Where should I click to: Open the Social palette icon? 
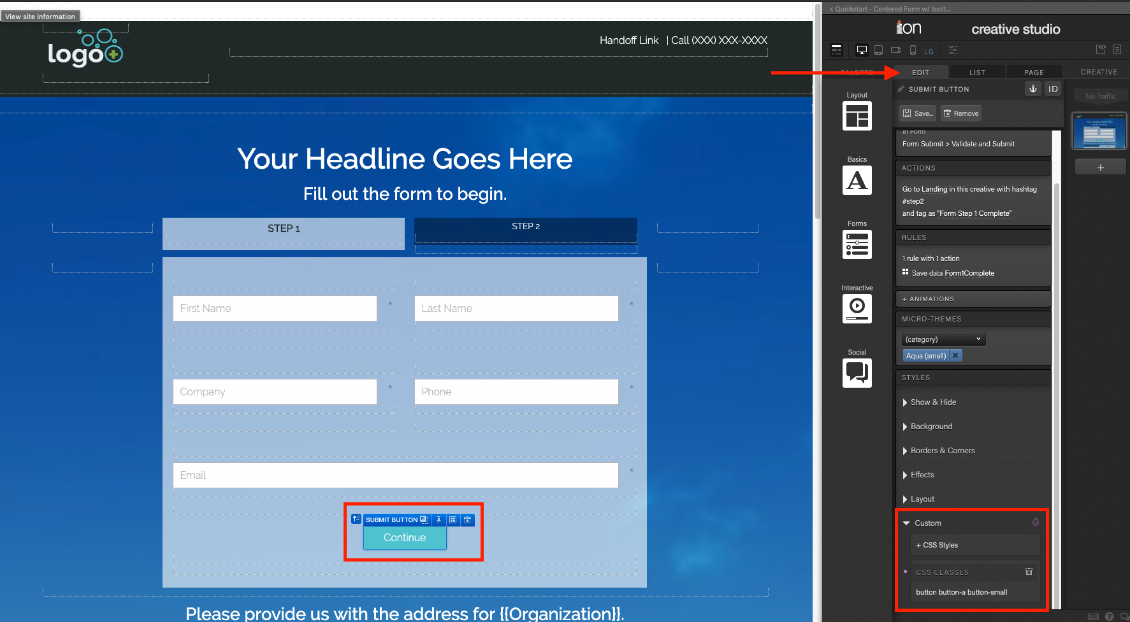857,373
